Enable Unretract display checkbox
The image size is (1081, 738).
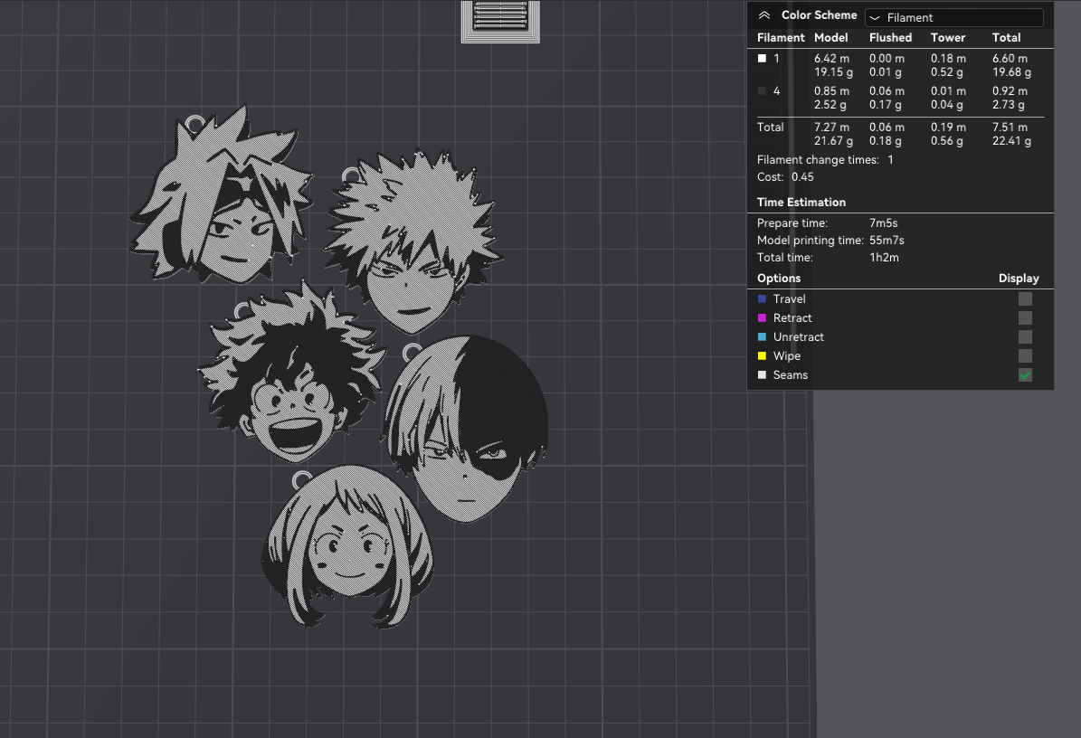1025,337
